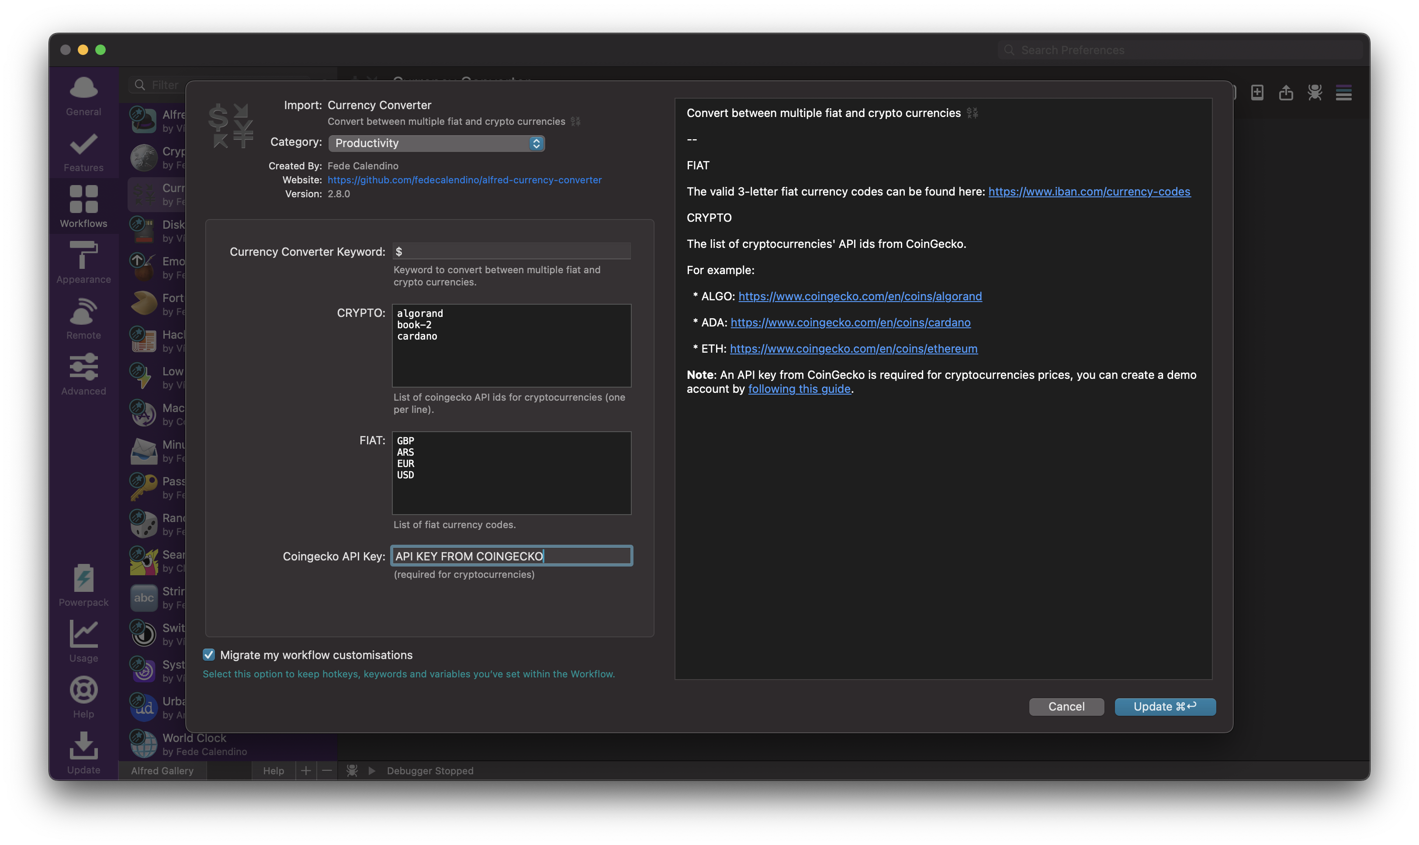The image size is (1419, 845).
Task: Click the String workflow abc icon
Action: pyautogui.click(x=144, y=598)
